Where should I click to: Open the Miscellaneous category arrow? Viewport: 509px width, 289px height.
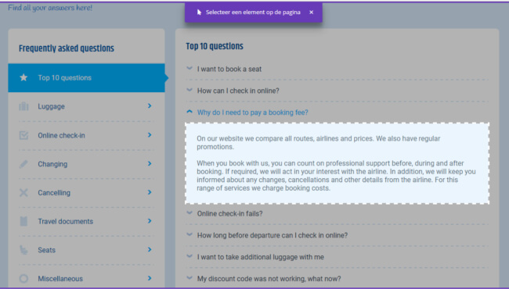pos(150,278)
